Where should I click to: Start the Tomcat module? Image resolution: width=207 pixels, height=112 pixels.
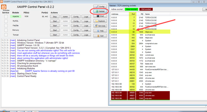click(55, 35)
